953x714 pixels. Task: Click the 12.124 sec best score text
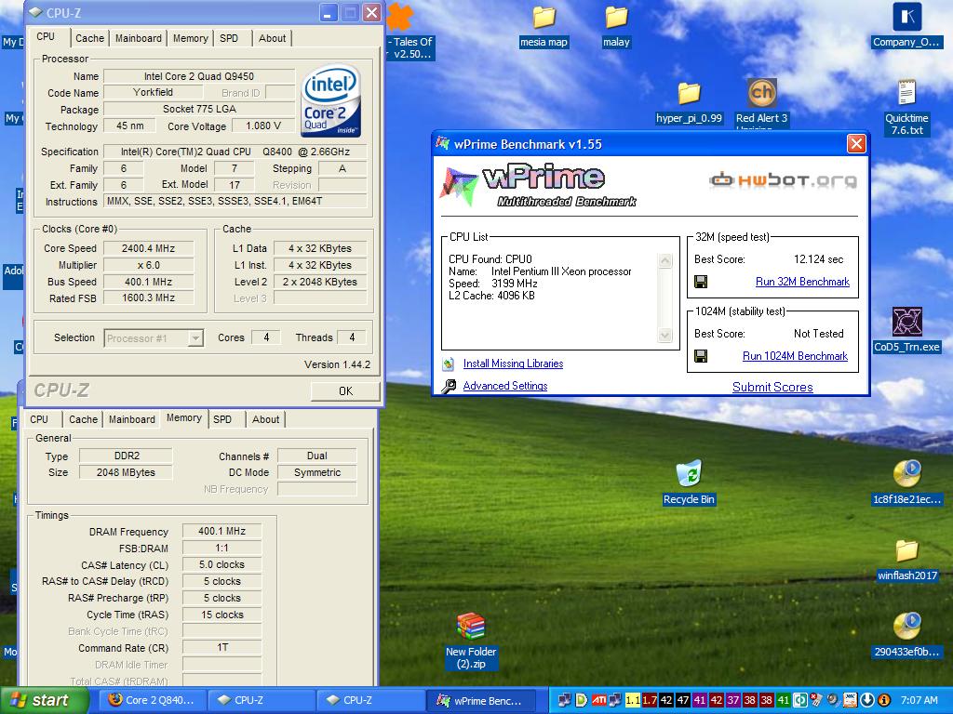(x=818, y=259)
